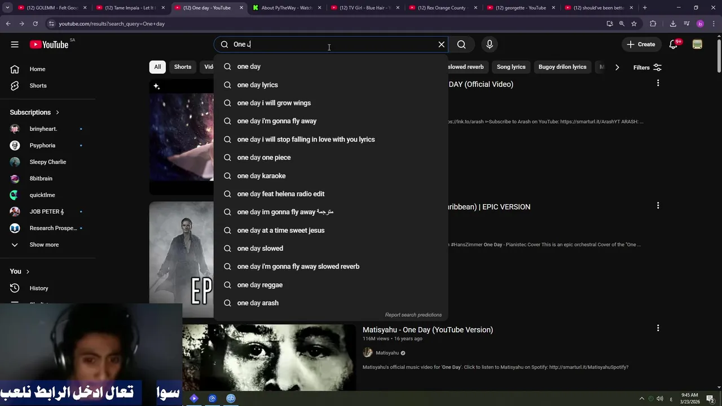
Task: Open the taskbar volume speaker icon
Action: click(660, 399)
